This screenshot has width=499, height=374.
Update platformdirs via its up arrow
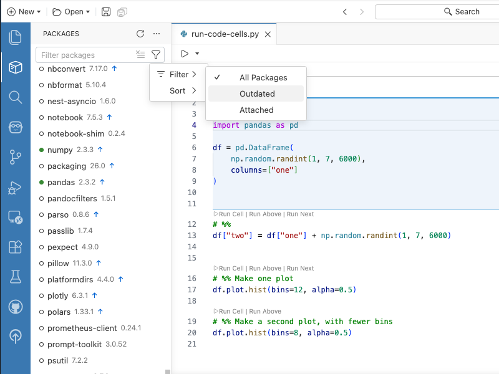pos(120,279)
